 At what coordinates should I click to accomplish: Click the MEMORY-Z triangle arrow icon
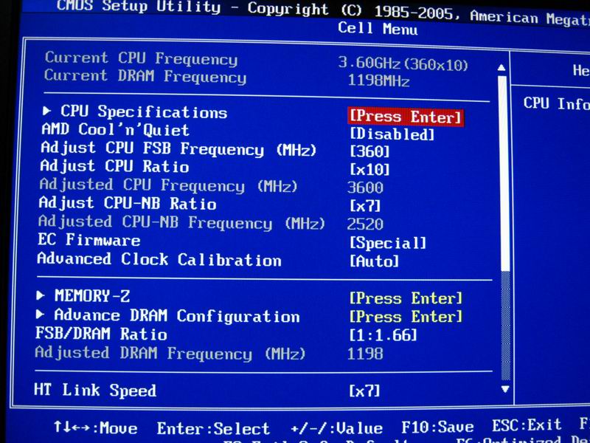pos(41,295)
